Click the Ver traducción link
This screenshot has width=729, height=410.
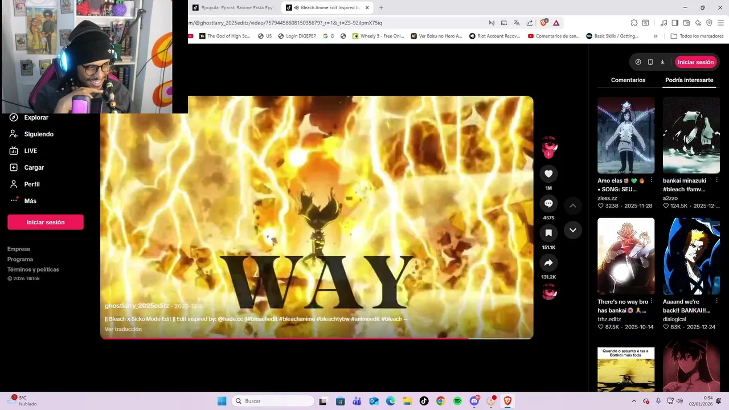point(123,329)
